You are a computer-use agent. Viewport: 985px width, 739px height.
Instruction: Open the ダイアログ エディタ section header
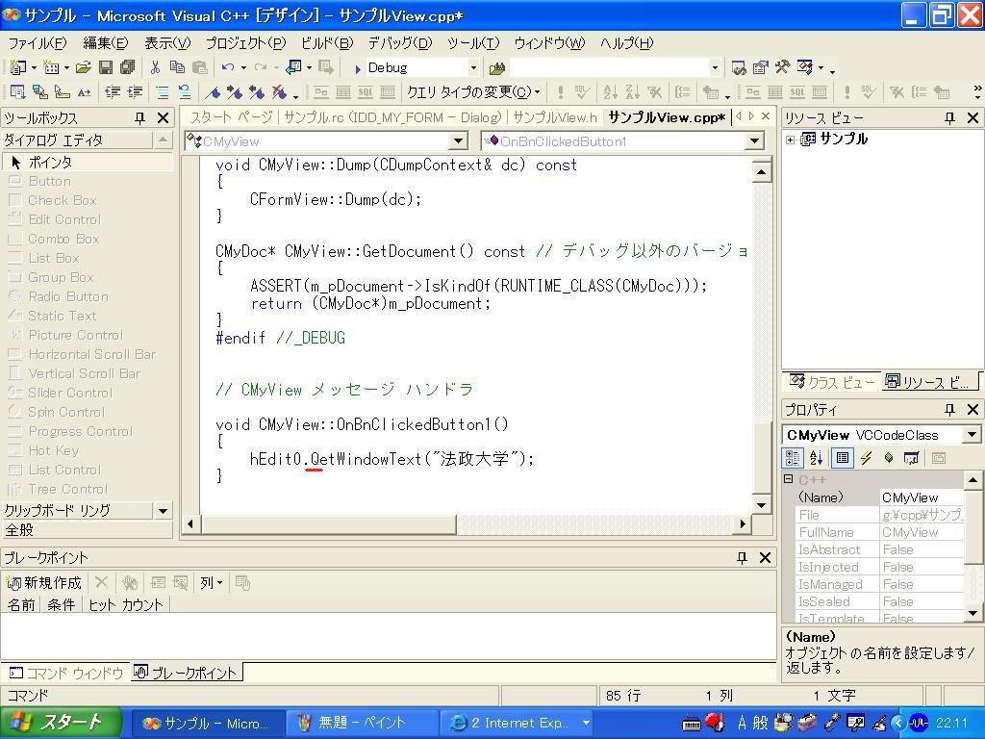click(x=77, y=140)
